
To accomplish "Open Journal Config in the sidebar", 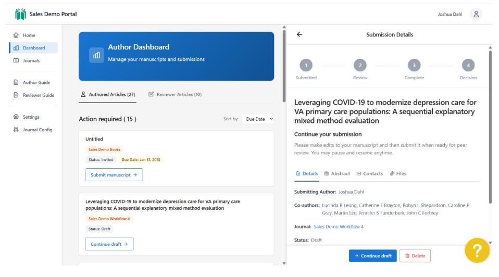I will (38, 130).
